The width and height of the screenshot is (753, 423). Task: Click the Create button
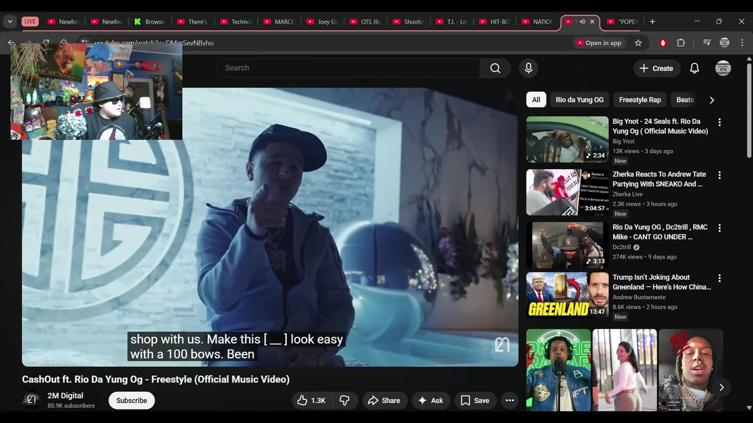pyautogui.click(x=656, y=68)
